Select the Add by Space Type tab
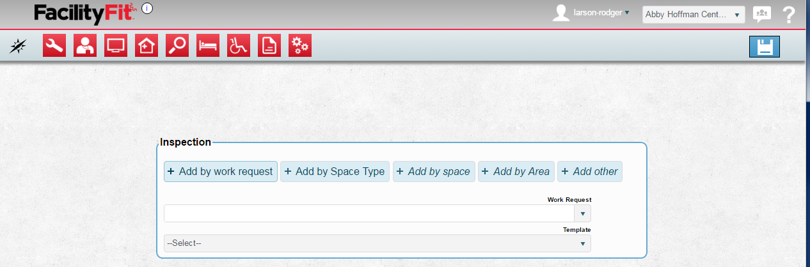 point(335,171)
